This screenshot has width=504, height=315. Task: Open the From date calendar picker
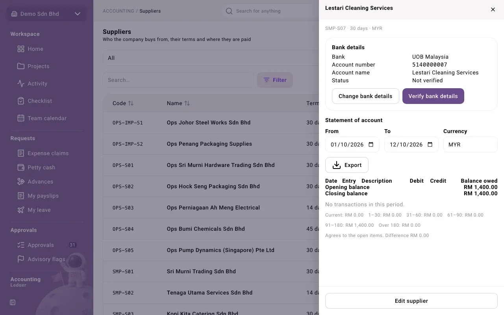(371, 145)
